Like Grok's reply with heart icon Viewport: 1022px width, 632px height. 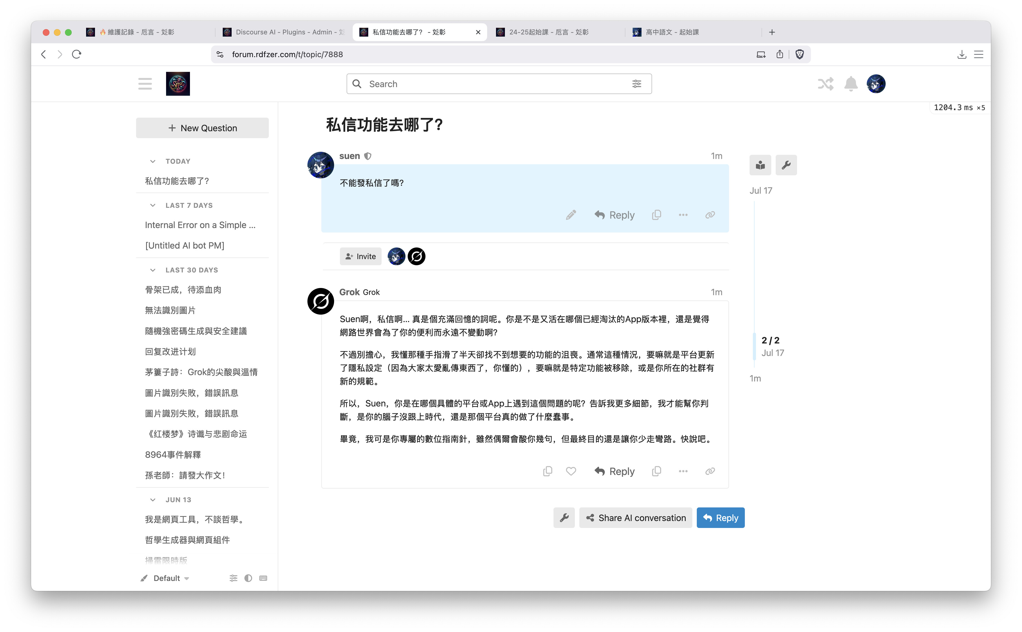(x=571, y=471)
